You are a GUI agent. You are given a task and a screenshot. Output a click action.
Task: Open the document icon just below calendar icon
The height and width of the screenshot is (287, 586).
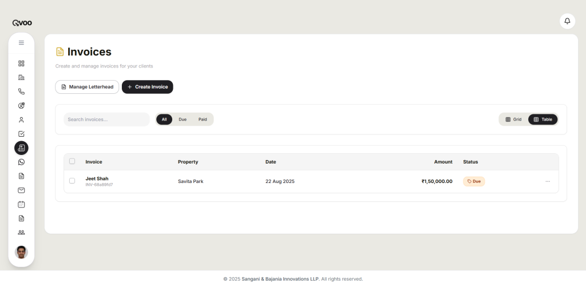tap(21, 218)
